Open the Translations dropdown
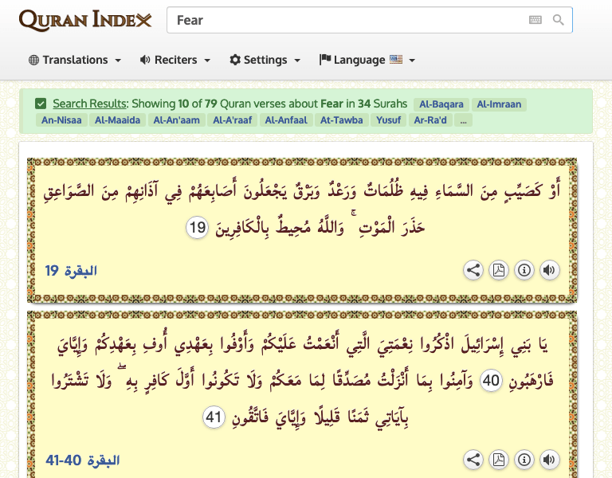612x478 pixels. pos(75,60)
